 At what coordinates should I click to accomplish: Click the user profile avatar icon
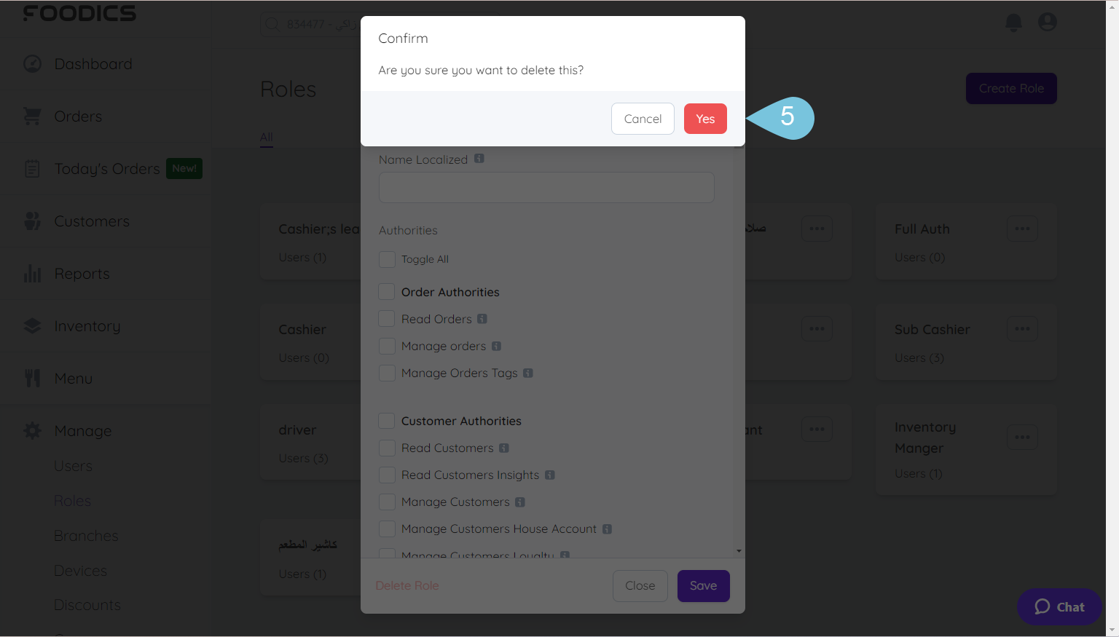(x=1047, y=22)
